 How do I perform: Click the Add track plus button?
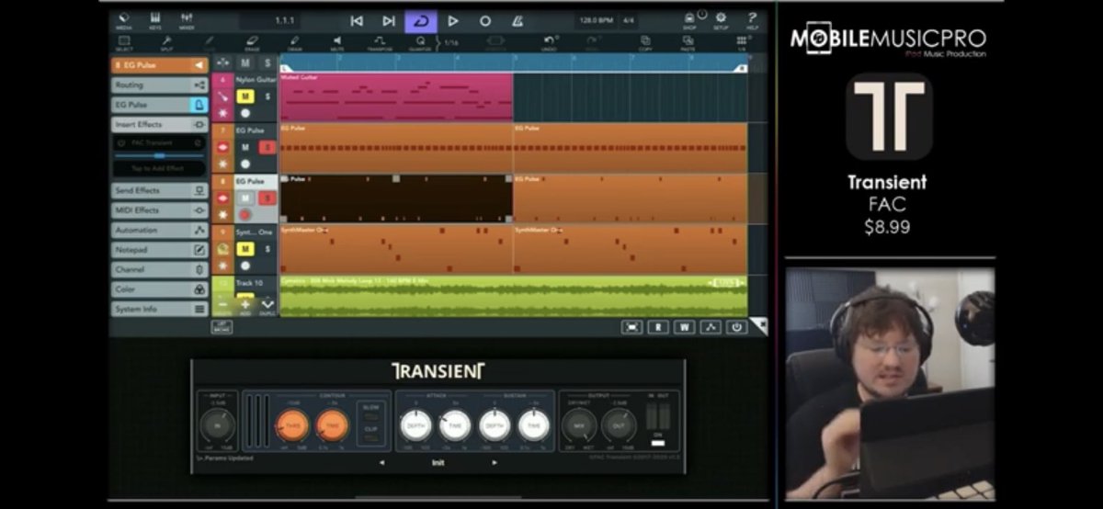click(x=245, y=305)
